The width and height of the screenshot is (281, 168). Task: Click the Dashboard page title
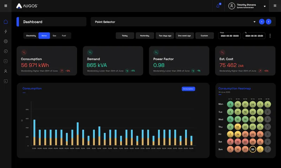click(33, 22)
